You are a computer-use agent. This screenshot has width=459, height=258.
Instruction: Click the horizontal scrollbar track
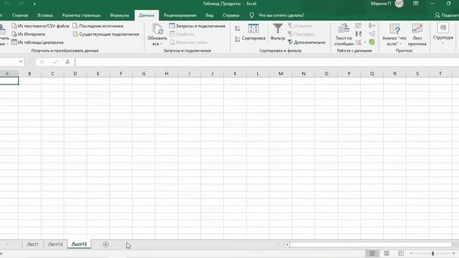[371, 244]
